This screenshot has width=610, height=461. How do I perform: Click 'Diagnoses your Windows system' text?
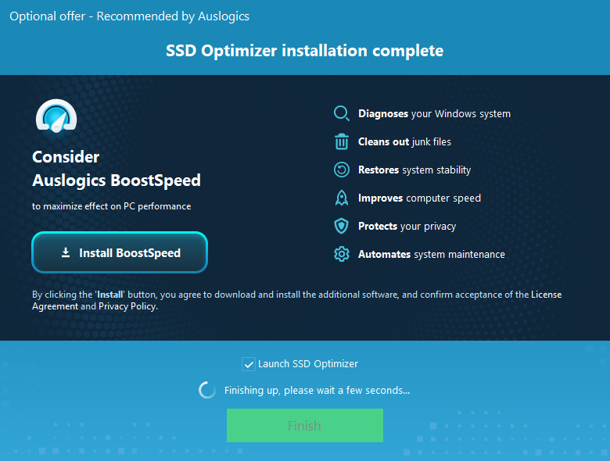point(434,113)
